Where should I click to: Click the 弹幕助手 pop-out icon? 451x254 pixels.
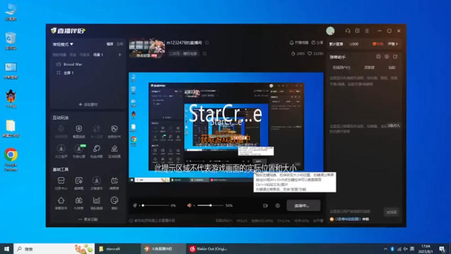[395, 57]
